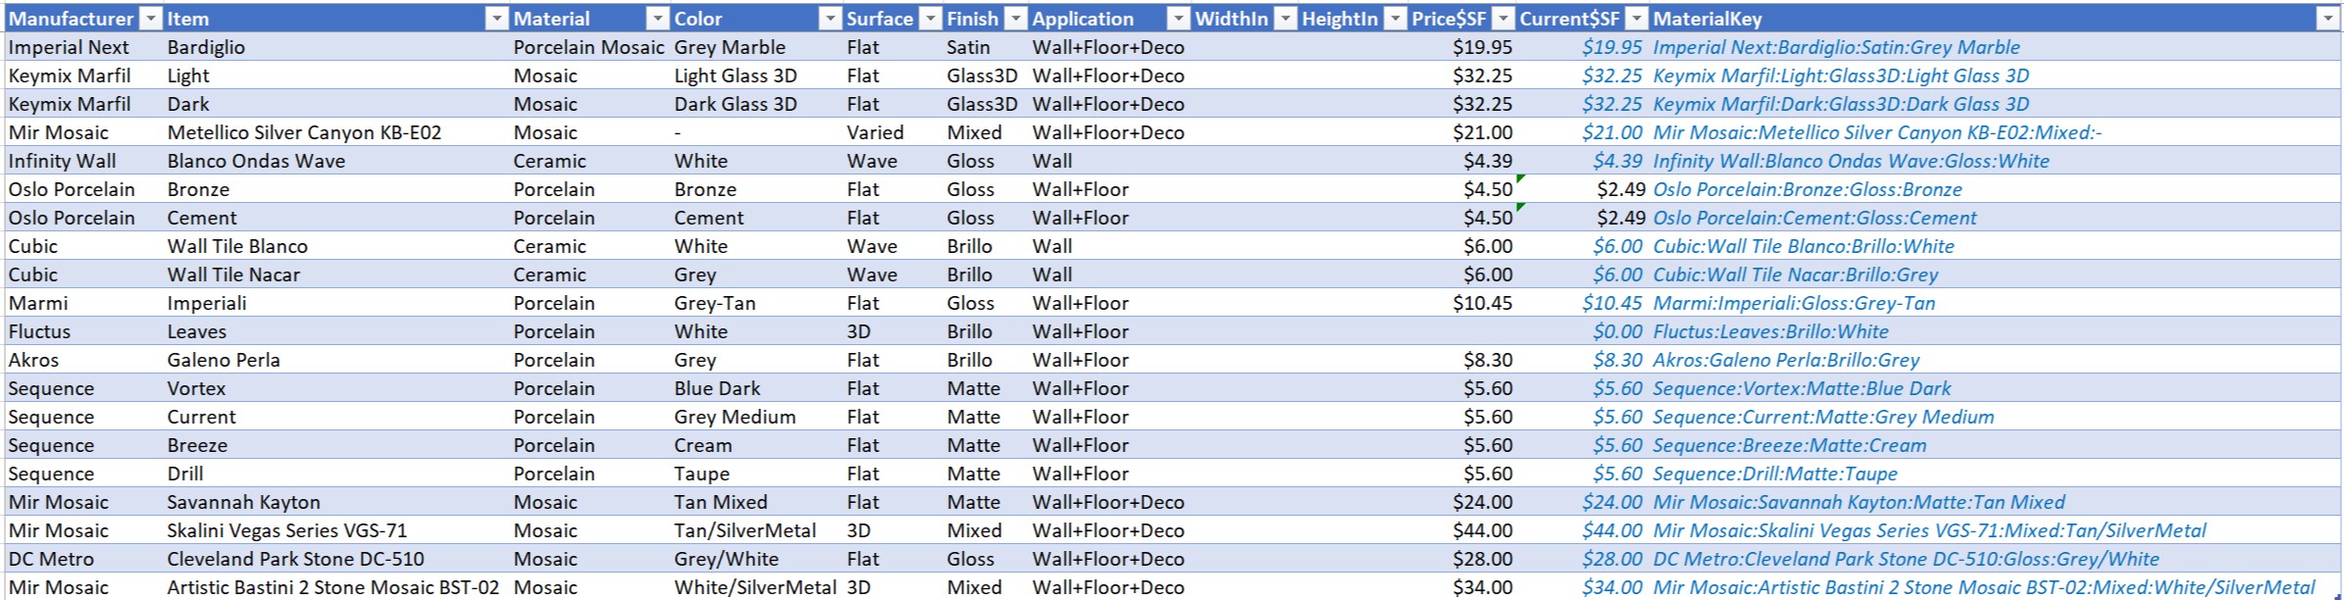Select the $24.00 Price$SF cell

click(1461, 502)
